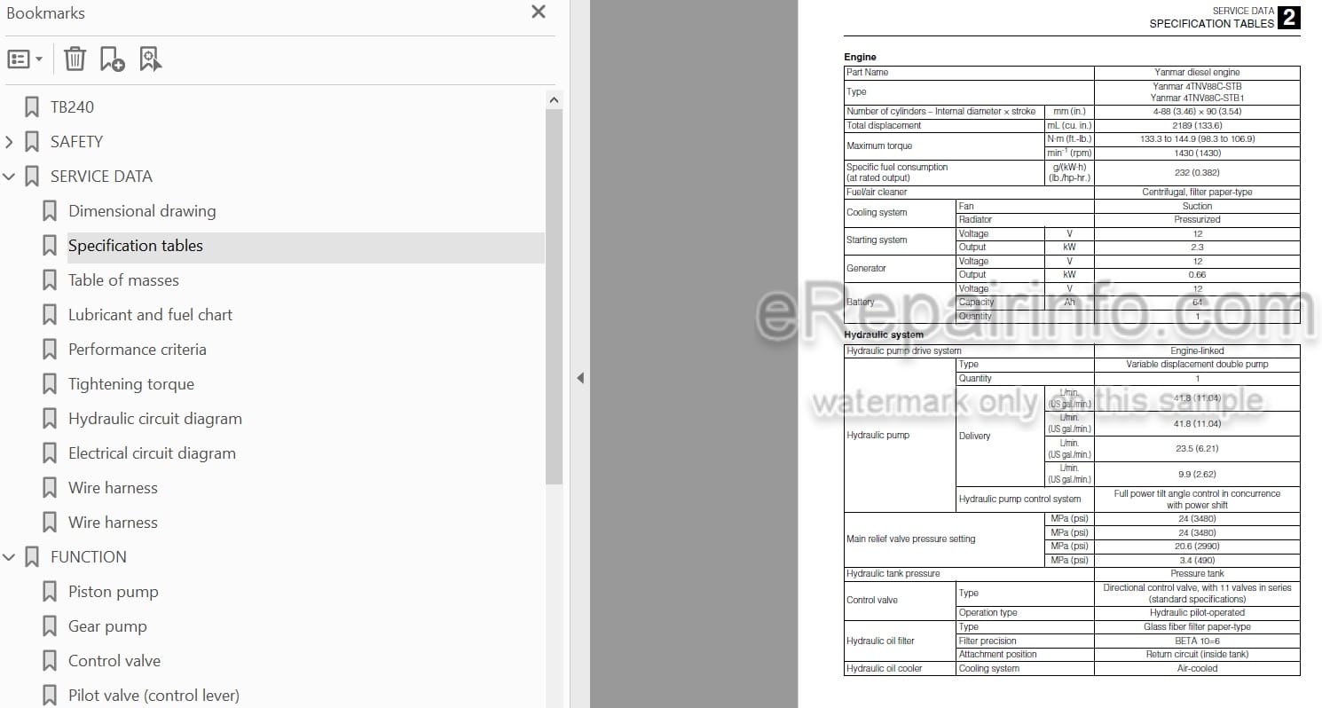Click the 'Total displacement' table row label
This screenshot has height=708, width=1322.
[884, 126]
